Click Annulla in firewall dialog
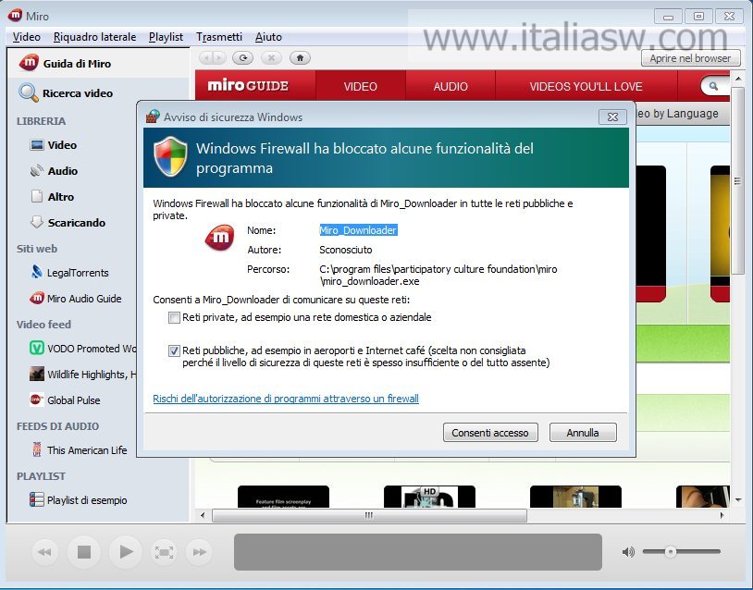 click(x=583, y=433)
